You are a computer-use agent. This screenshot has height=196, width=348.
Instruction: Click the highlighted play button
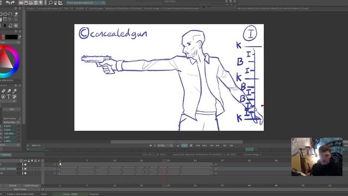184,145
